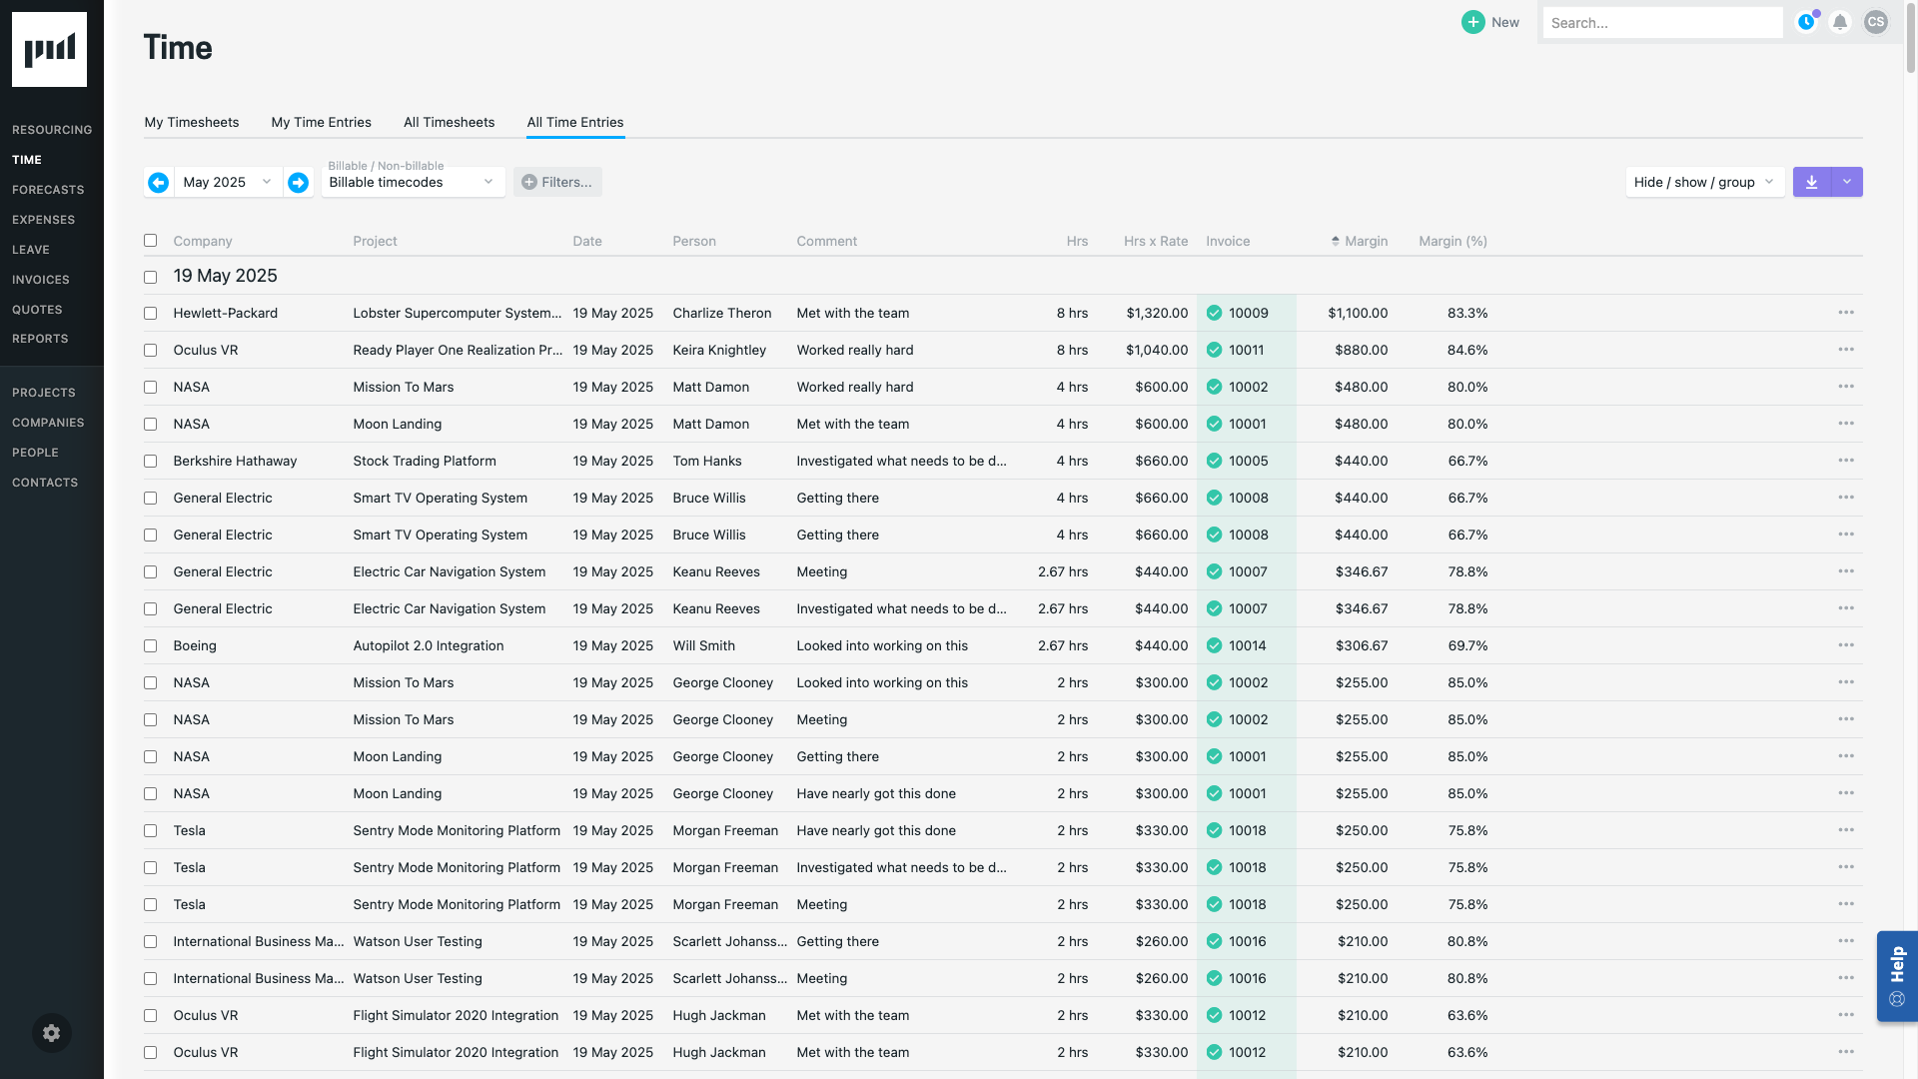Viewport: 1918px width, 1079px height.
Task: Open the timer clock icon in the header
Action: pyautogui.click(x=1806, y=22)
